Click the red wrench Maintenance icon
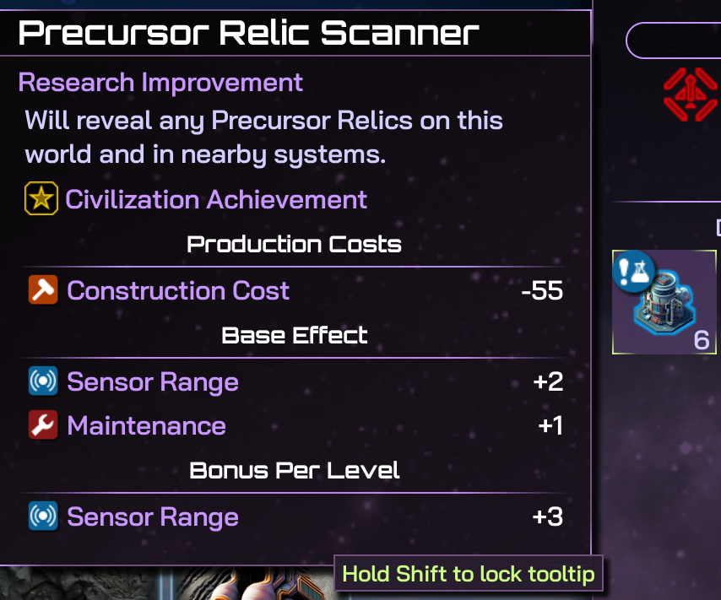This screenshot has width=721, height=600. pos(43,426)
